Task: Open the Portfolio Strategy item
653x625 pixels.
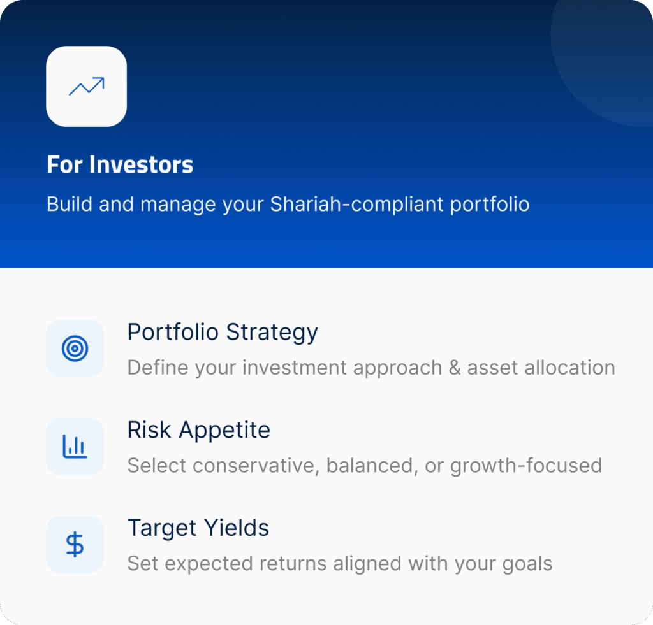Action: tap(223, 332)
